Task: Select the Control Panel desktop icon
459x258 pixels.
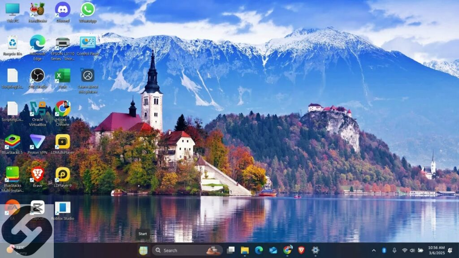Action: (88, 46)
